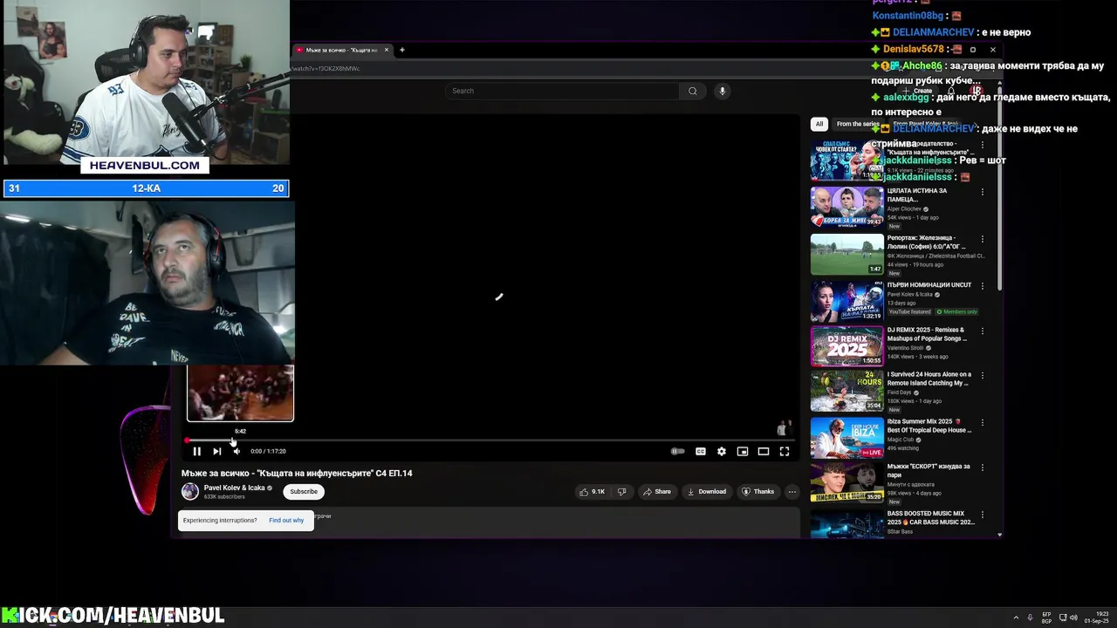Viewport: 1117px width, 628px height.
Task: Open the player settings gear
Action: click(x=721, y=451)
